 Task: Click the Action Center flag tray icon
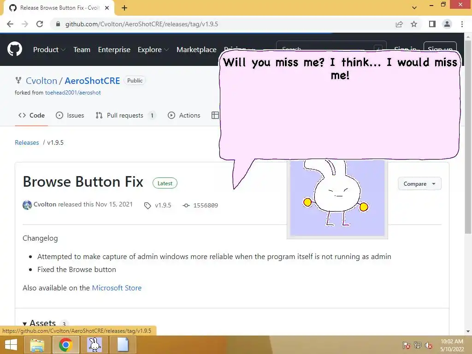point(406,345)
